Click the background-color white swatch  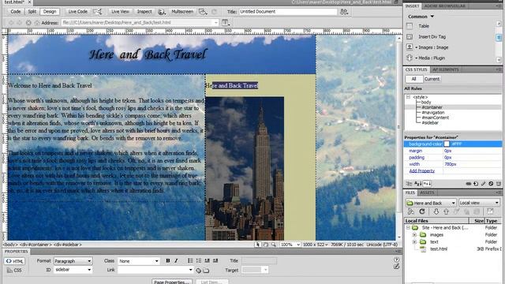[447, 144]
